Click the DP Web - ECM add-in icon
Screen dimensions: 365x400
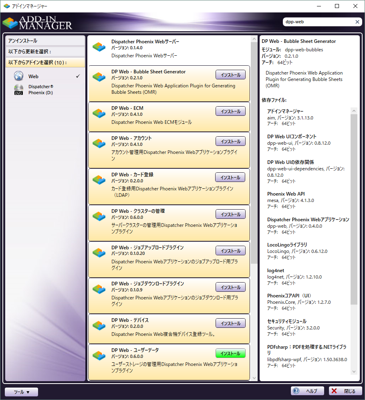click(99, 113)
